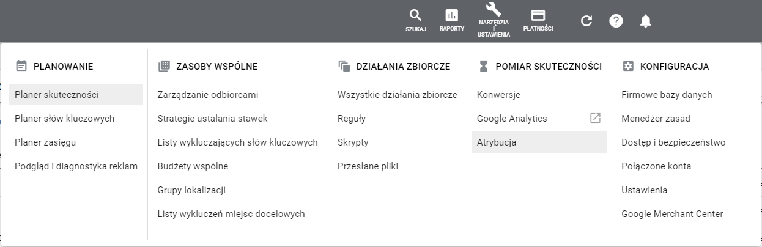This screenshot has height=247, width=762.
Task: Open the Płatności billing card icon
Action: coord(538,15)
